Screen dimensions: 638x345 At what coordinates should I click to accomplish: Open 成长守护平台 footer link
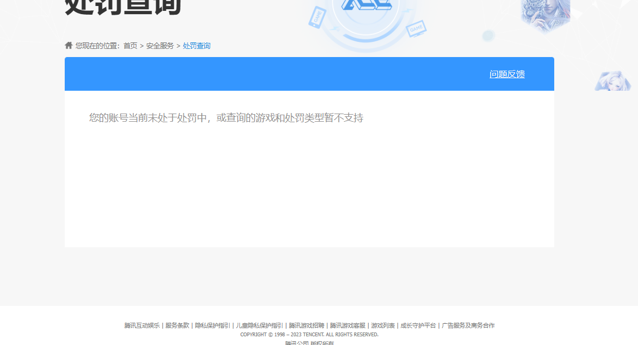(x=418, y=325)
